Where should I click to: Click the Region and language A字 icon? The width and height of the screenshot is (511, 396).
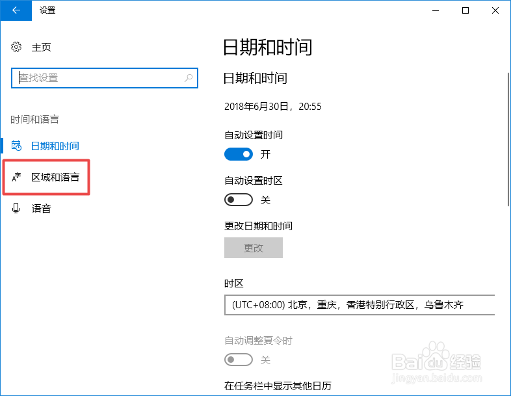(x=16, y=177)
